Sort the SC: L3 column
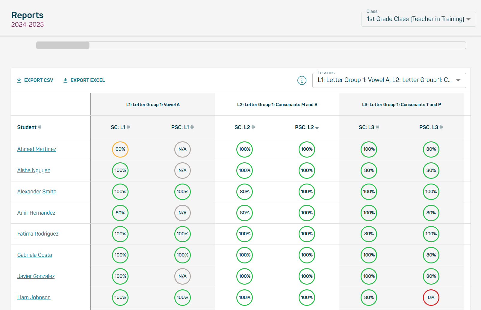The image size is (481, 310). (x=377, y=127)
